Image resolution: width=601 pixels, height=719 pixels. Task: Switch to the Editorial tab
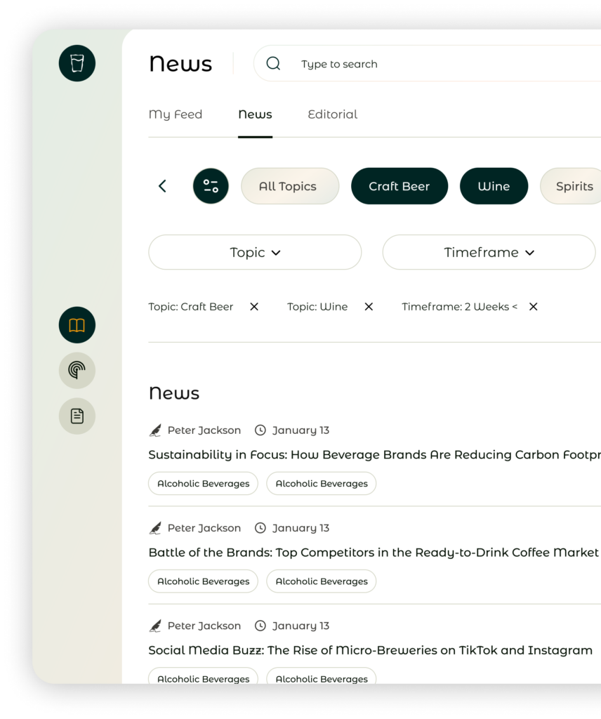(x=332, y=114)
